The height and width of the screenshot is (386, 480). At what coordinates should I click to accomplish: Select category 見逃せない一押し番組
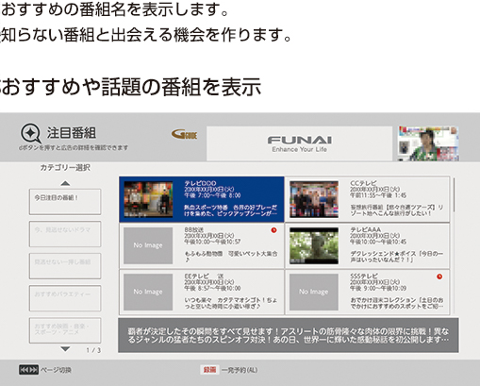point(65,266)
